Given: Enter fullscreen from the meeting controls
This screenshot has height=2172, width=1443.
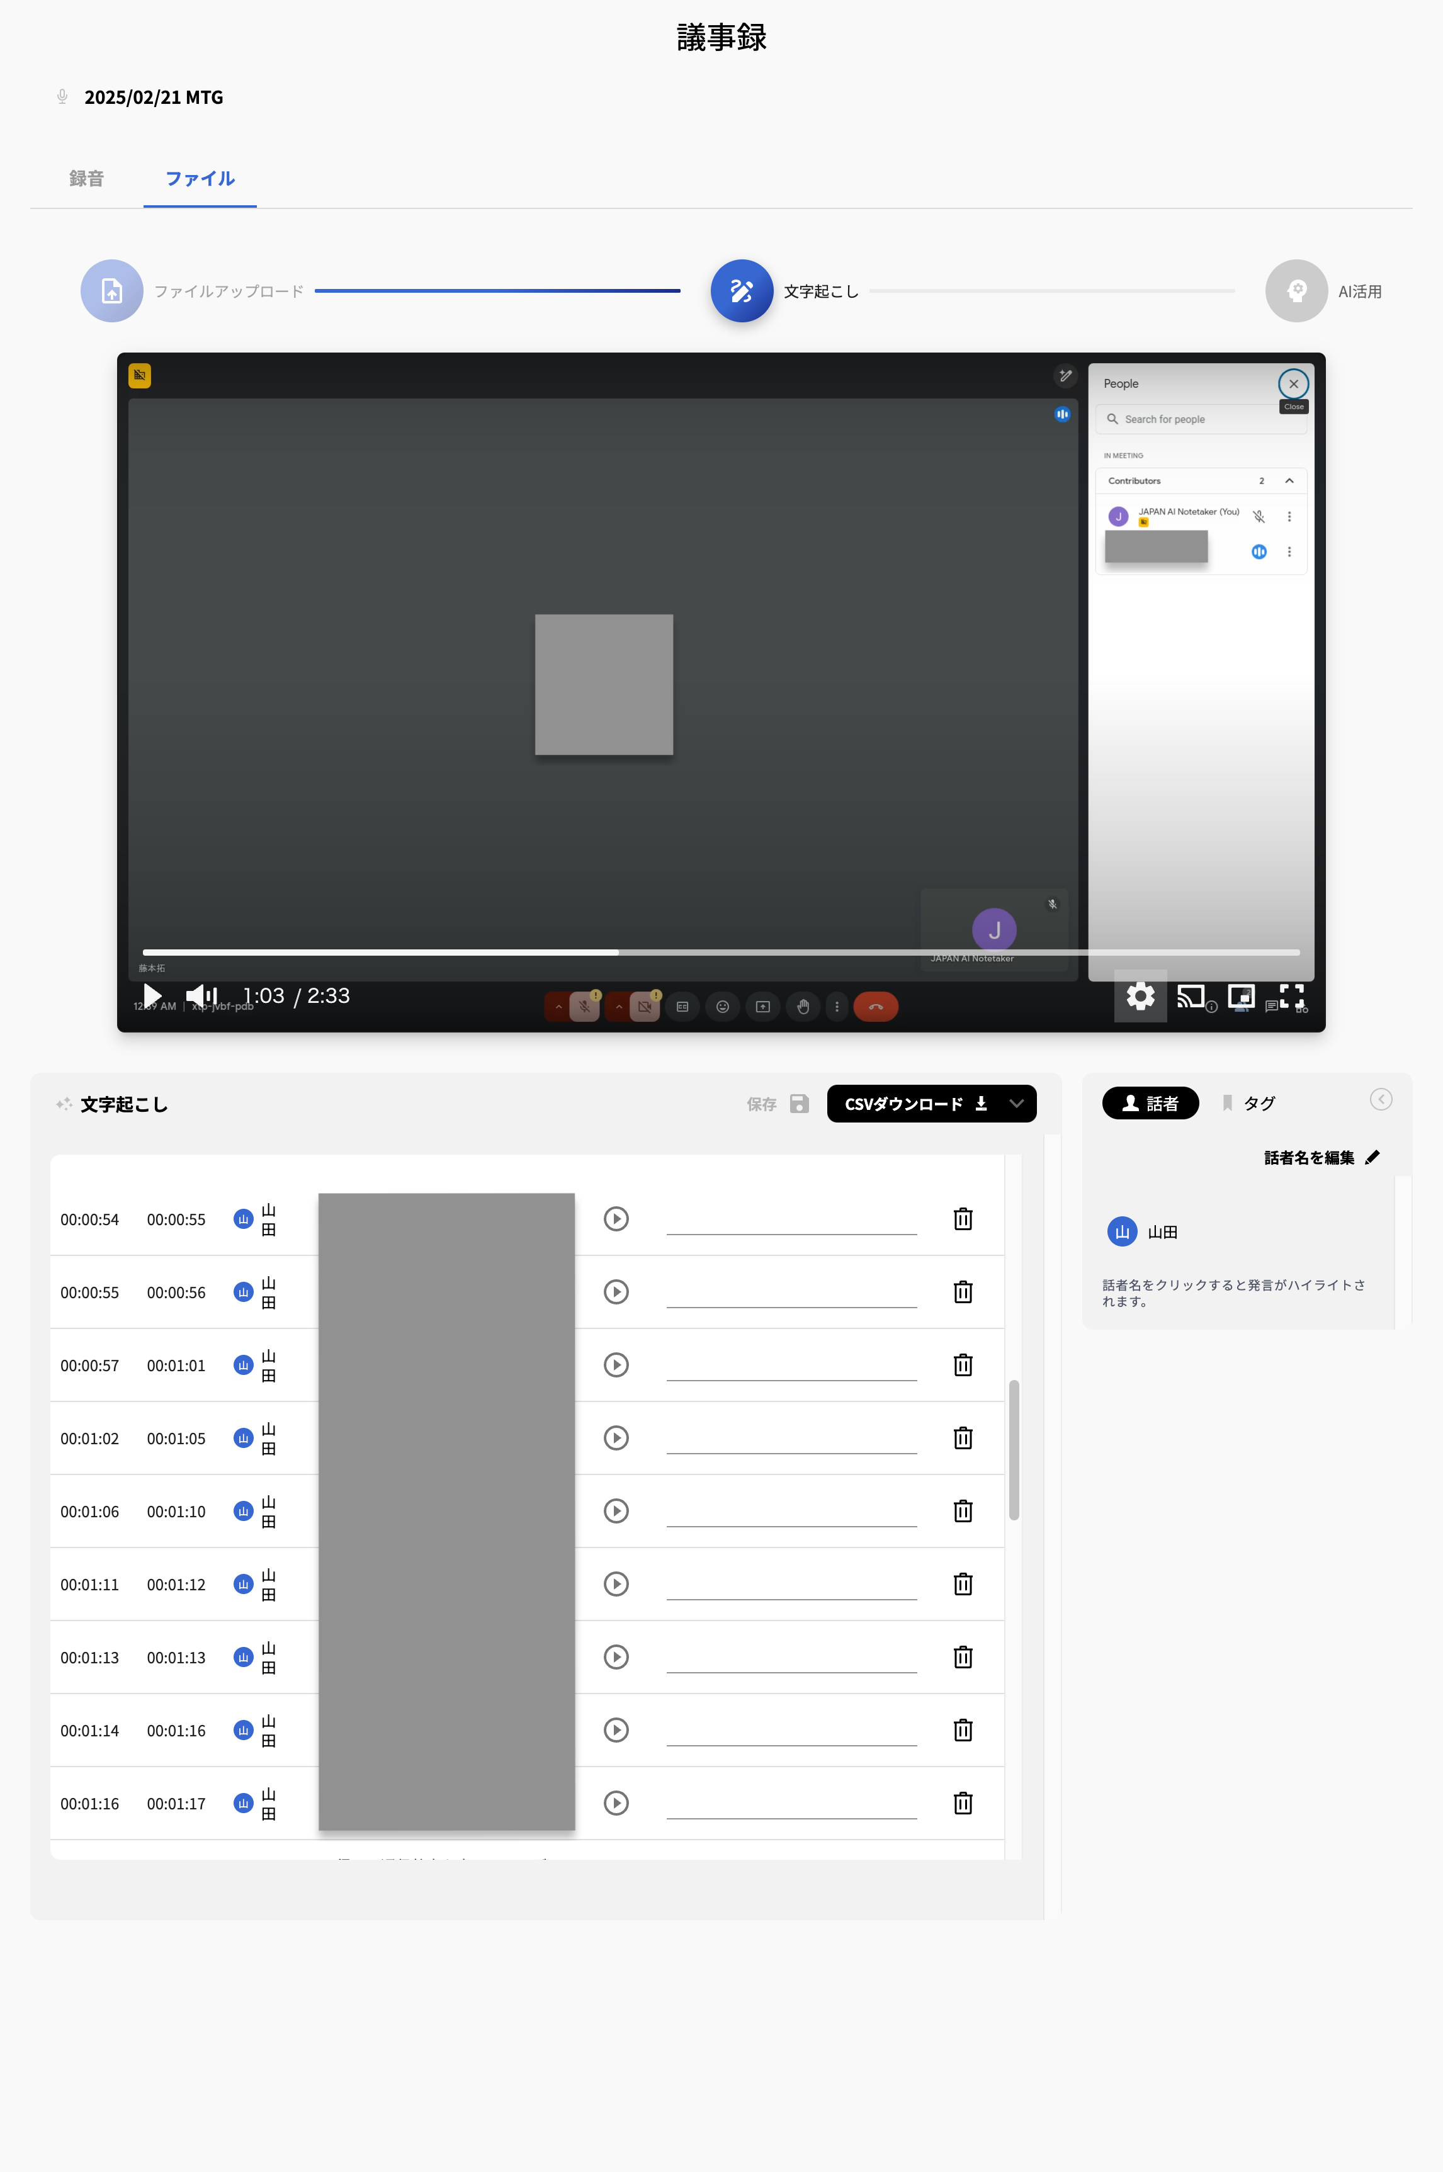Looking at the screenshot, I should (x=1293, y=996).
